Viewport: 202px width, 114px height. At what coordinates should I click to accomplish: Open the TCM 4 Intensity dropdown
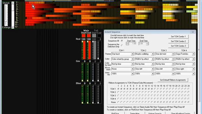185,74
